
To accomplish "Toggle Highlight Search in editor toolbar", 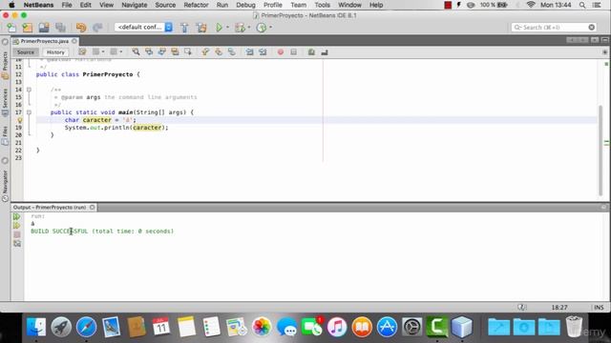I will point(175,51).
